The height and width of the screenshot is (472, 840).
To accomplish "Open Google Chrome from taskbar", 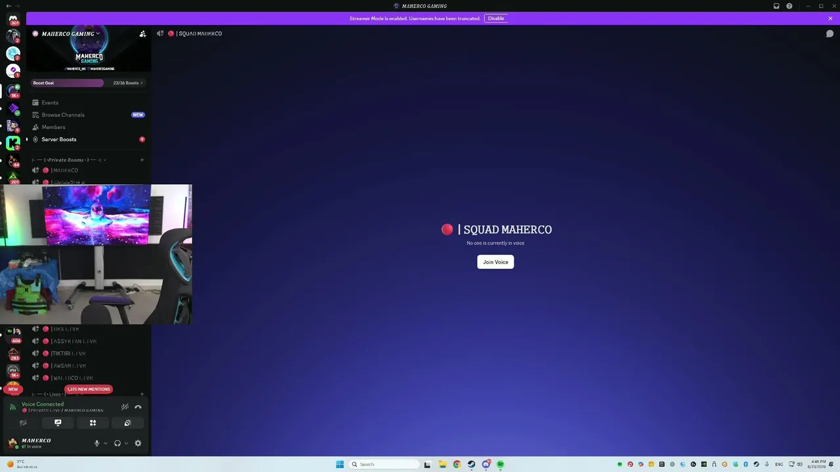I will [457, 464].
